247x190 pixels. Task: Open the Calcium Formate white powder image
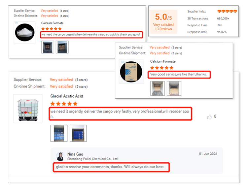click(x=24, y=32)
